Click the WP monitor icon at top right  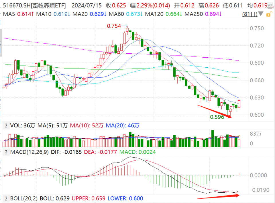[270, 5]
